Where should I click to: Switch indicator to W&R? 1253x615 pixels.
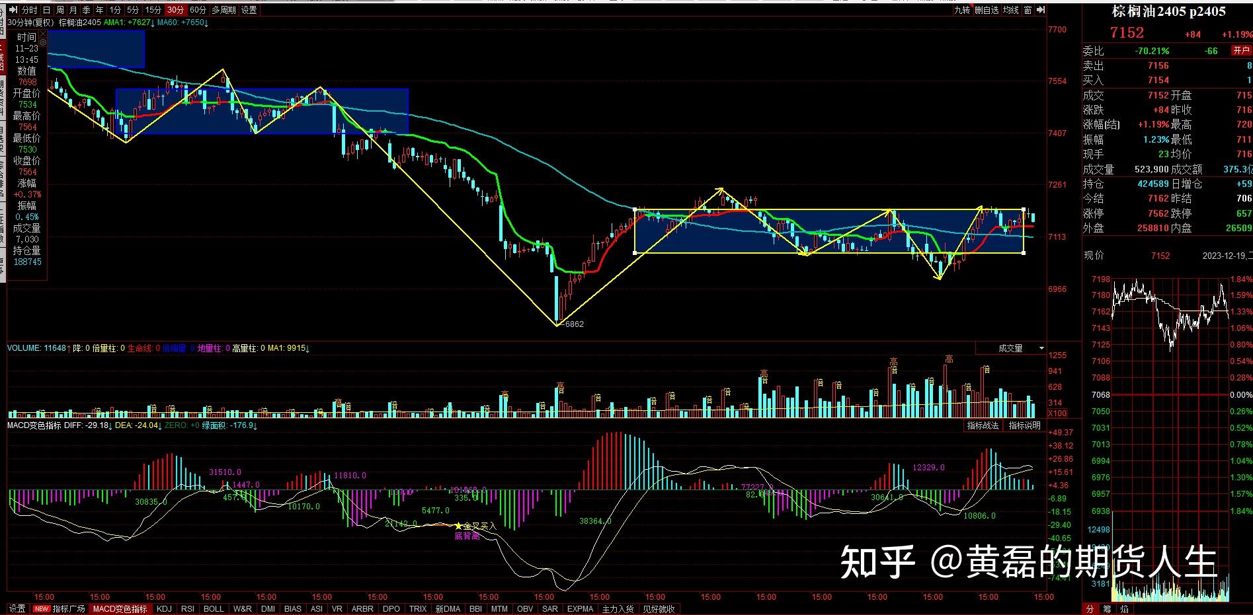coord(242,609)
